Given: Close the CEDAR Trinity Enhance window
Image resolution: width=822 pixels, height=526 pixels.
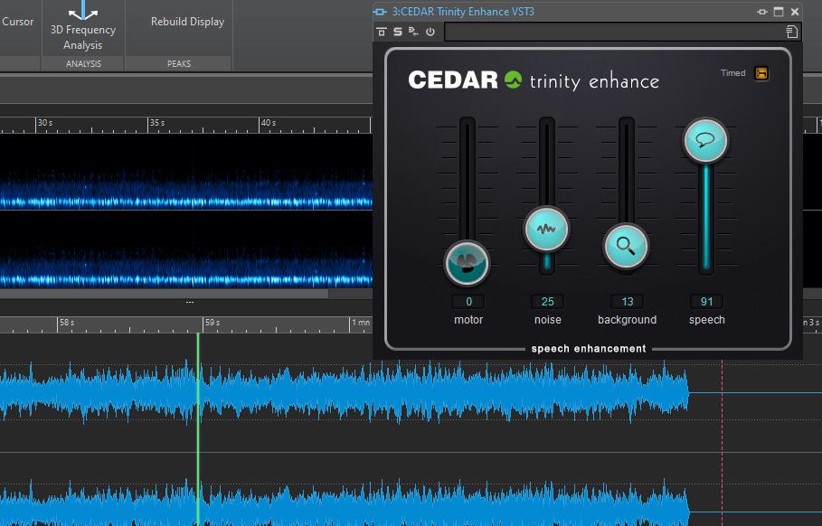Looking at the screenshot, I should pyautogui.click(x=795, y=12).
